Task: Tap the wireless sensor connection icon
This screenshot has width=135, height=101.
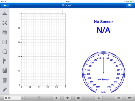Action: pyautogui.click(x=39, y=98)
